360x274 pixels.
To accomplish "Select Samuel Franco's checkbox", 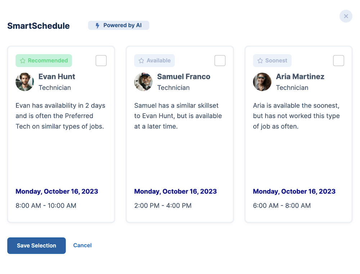I will click(x=220, y=61).
